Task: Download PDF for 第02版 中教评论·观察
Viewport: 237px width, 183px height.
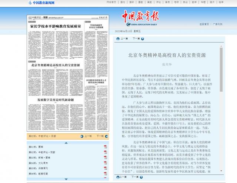Action: click(106, 152)
